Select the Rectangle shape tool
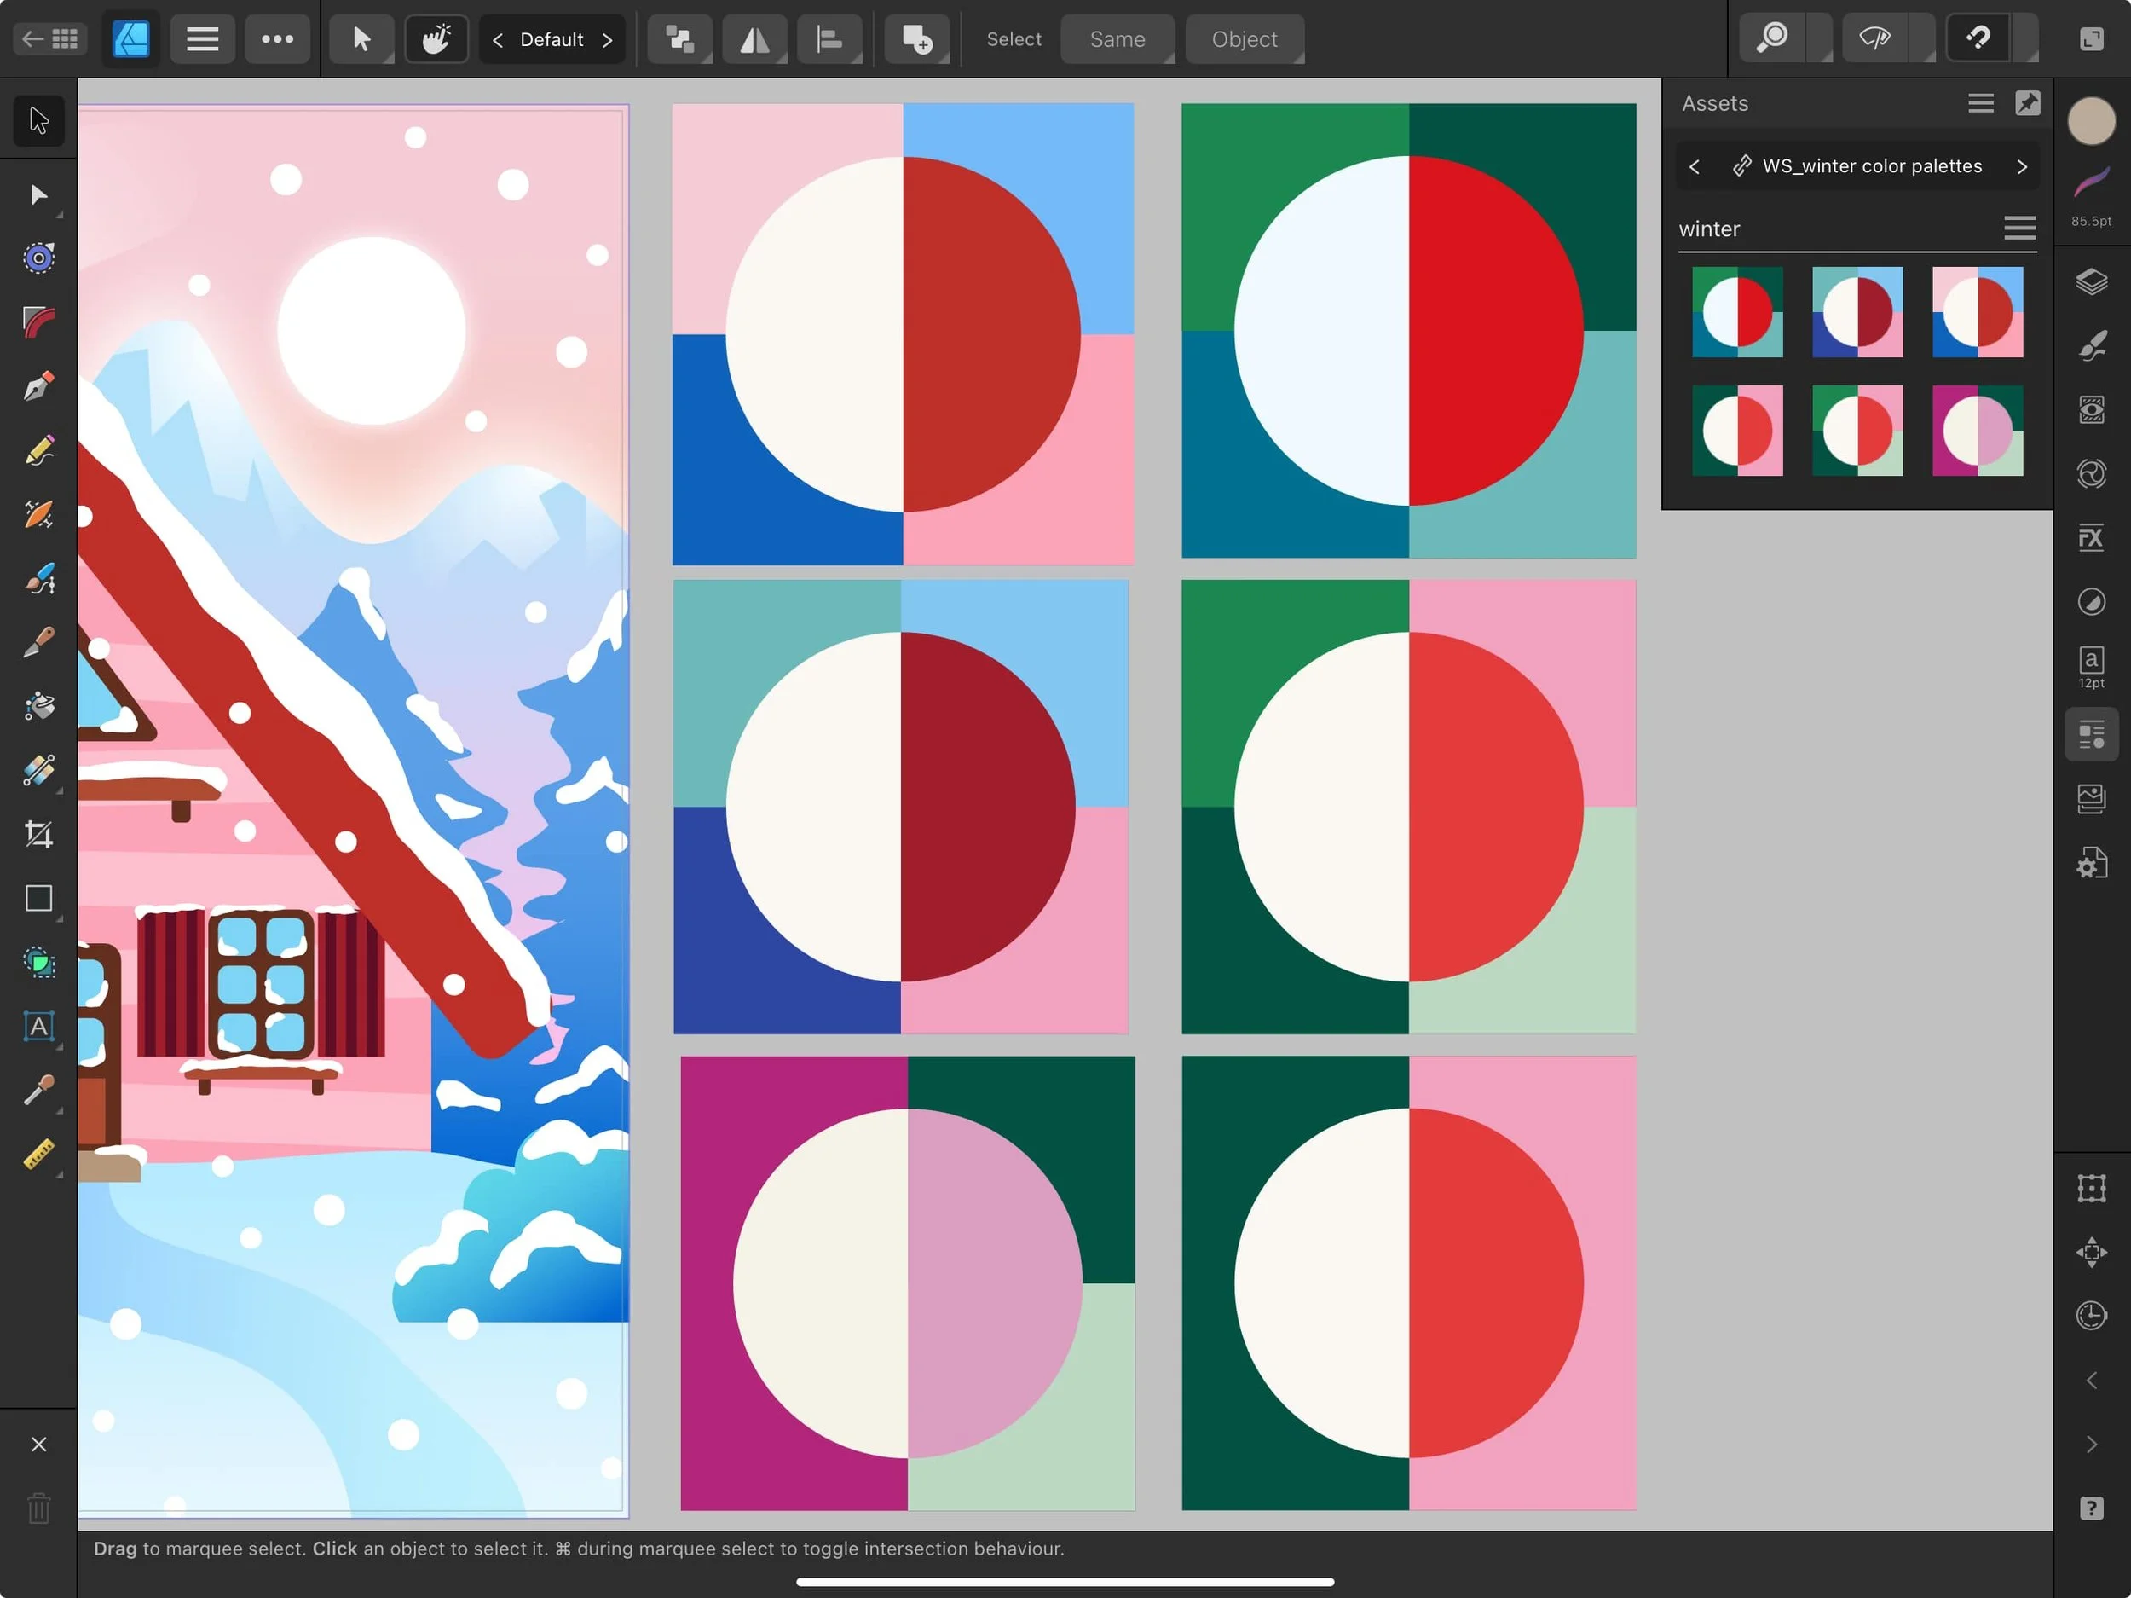This screenshot has height=1598, width=2131. pyautogui.click(x=38, y=897)
